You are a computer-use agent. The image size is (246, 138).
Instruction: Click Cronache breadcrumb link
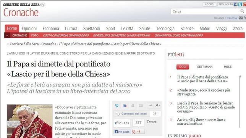(x=49, y=44)
